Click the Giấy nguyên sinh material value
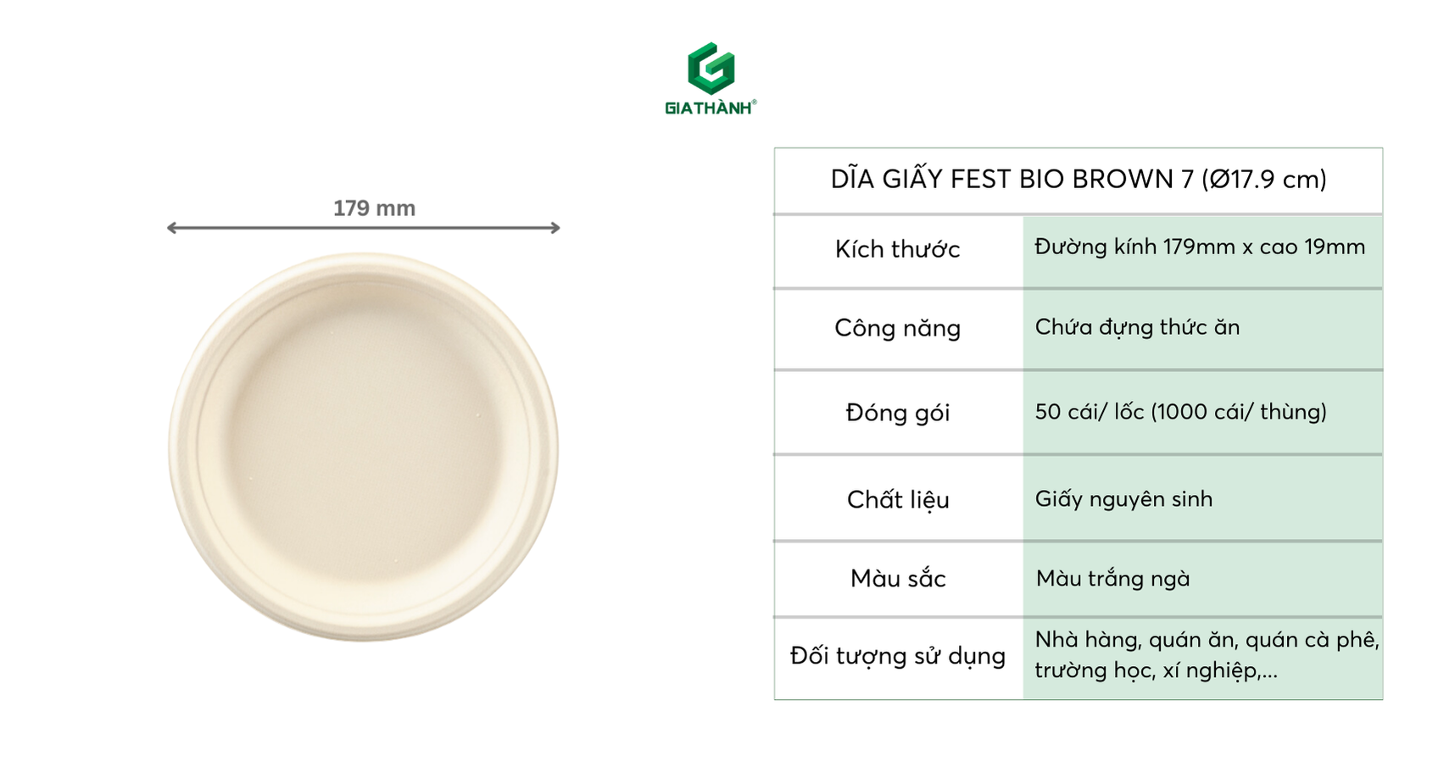 point(1123,499)
